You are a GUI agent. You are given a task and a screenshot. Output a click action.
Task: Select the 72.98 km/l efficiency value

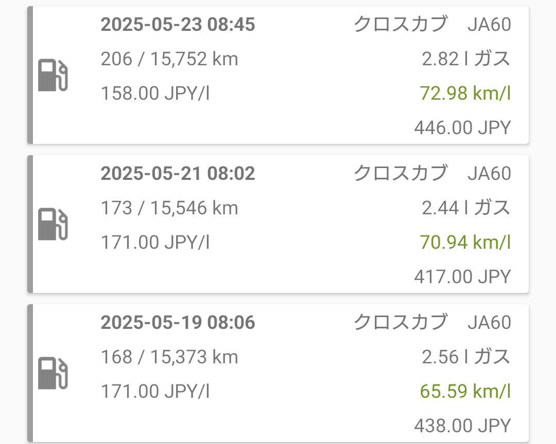click(465, 94)
